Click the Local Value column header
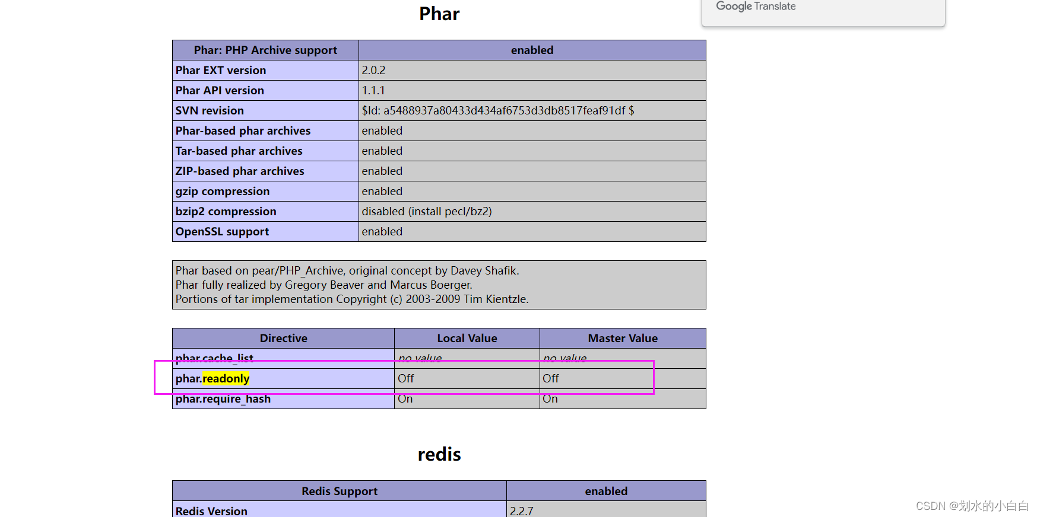This screenshot has width=1037, height=517. (467, 339)
